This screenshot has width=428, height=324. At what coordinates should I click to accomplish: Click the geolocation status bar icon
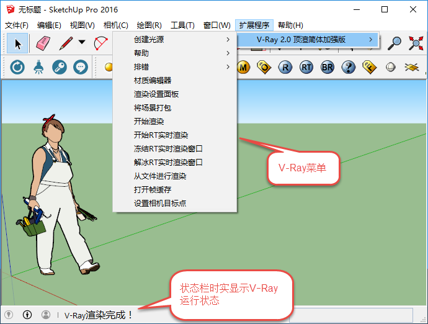[9, 315]
